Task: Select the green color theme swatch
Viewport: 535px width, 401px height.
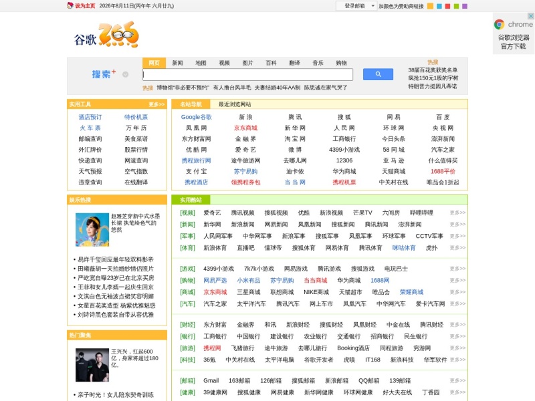Action: click(456, 6)
